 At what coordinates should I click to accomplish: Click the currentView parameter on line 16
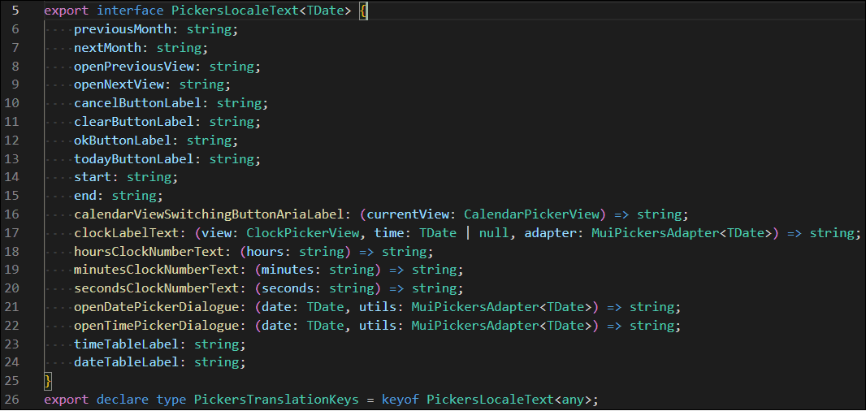point(408,214)
